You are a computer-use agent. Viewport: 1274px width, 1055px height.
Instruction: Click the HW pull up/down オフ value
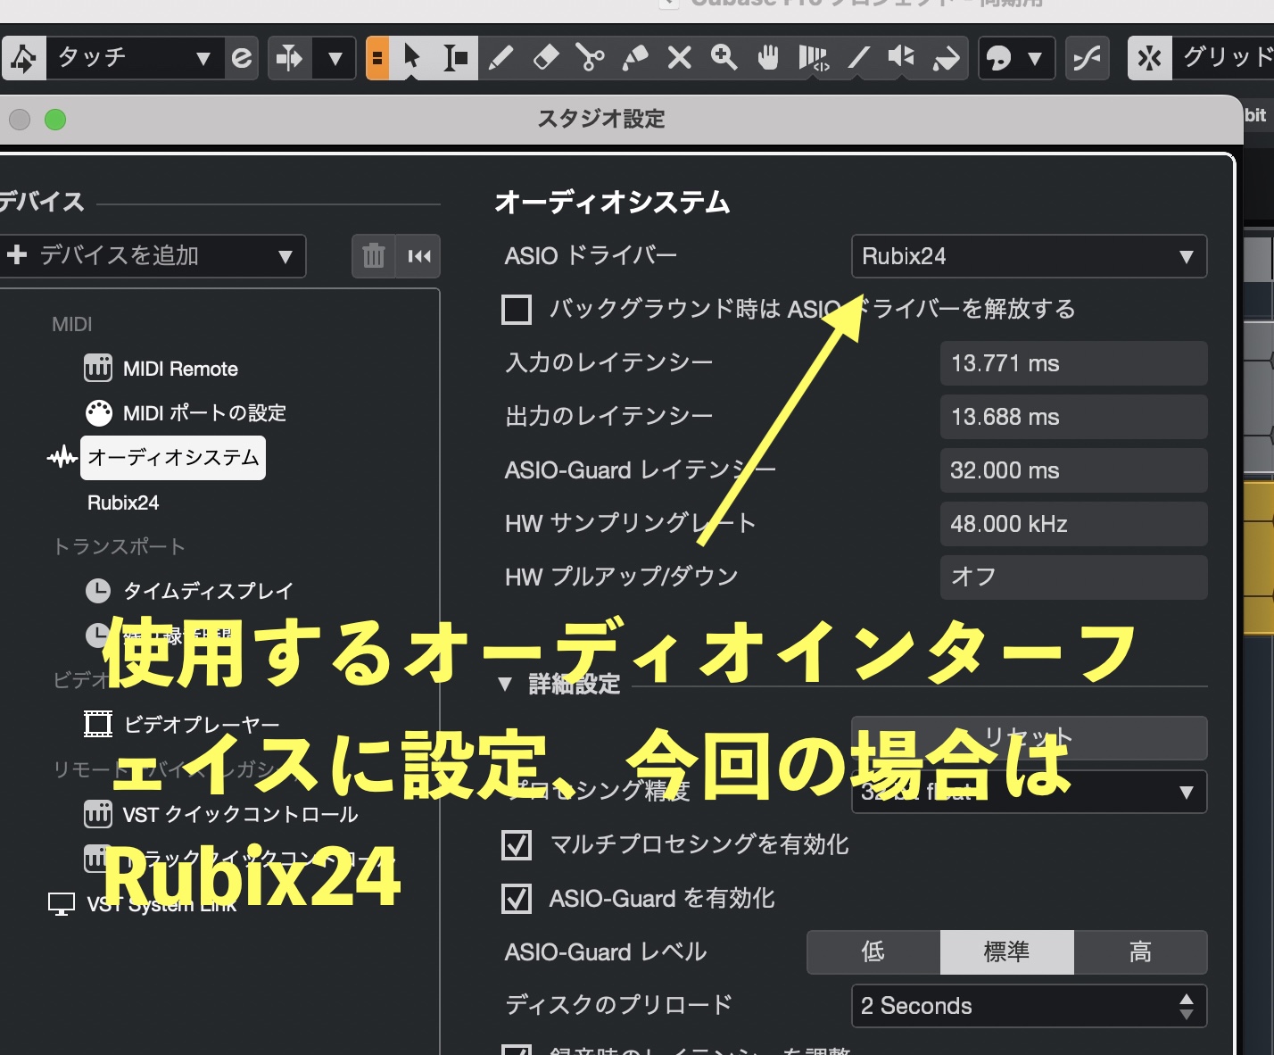(x=1073, y=577)
